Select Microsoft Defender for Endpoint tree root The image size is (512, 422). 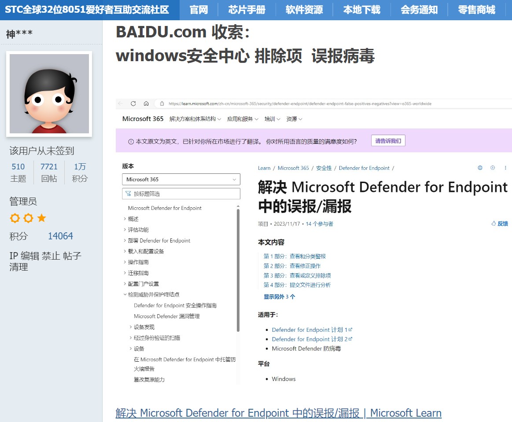click(x=165, y=208)
